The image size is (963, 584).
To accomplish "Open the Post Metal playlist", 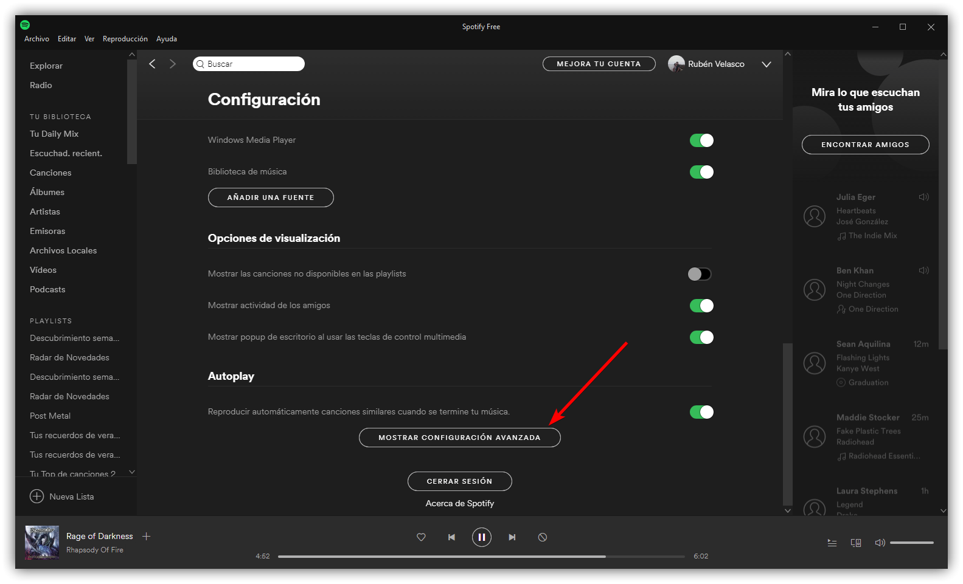I will coord(50,416).
